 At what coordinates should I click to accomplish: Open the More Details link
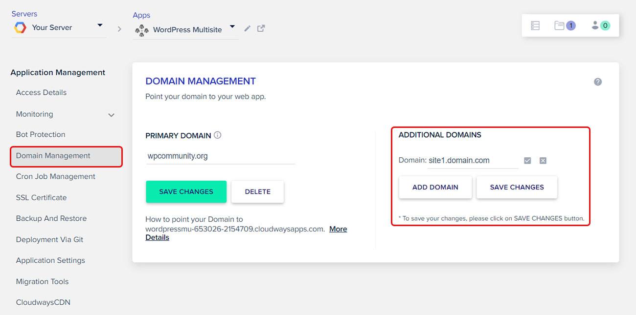(338, 229)
